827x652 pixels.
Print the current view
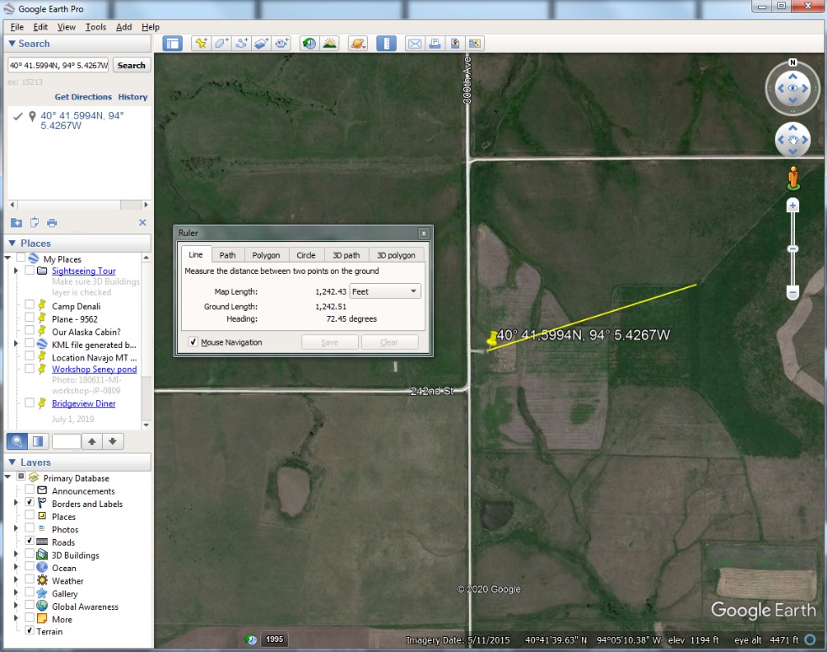coord(435,43)
